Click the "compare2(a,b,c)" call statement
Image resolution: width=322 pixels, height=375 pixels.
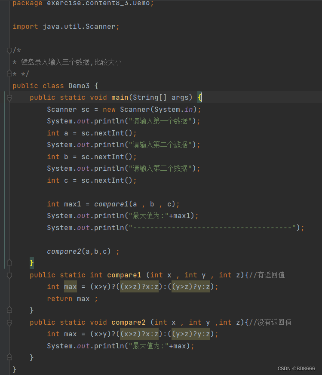(83, 251)
